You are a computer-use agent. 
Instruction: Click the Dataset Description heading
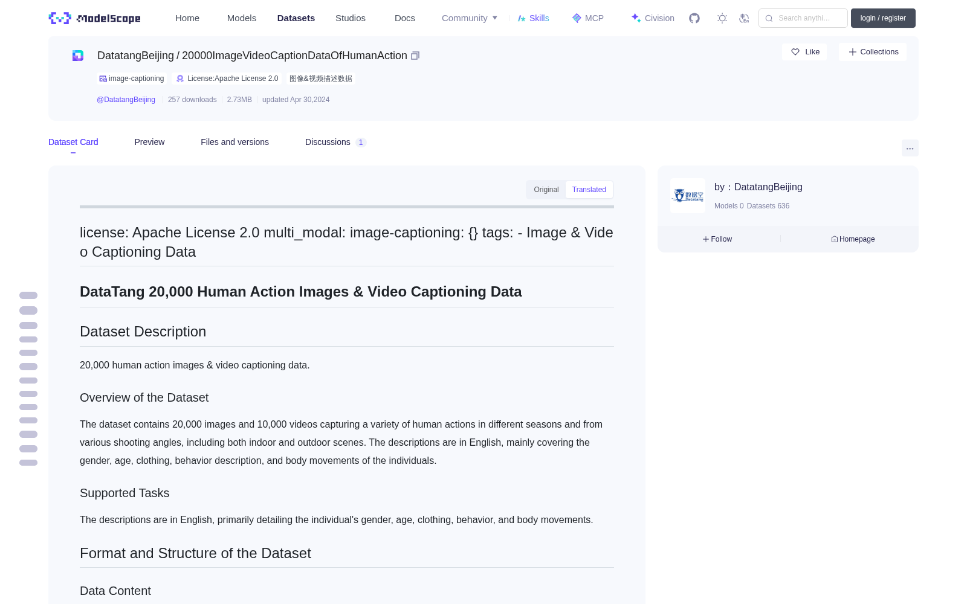click(x=143, y=332)
